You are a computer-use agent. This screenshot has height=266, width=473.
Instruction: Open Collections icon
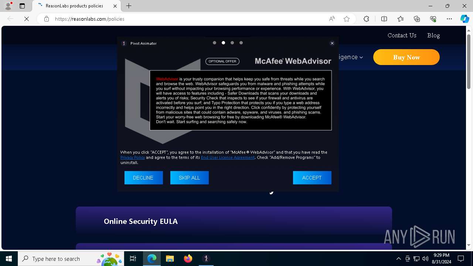pos(417,19)
